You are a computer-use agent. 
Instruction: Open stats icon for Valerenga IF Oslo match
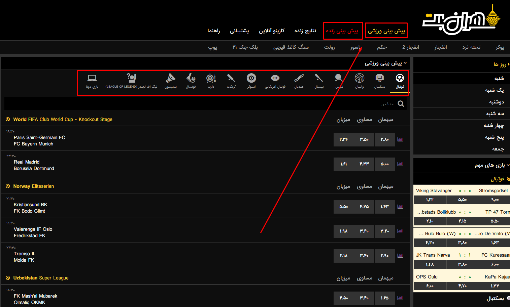pos(400,231)
